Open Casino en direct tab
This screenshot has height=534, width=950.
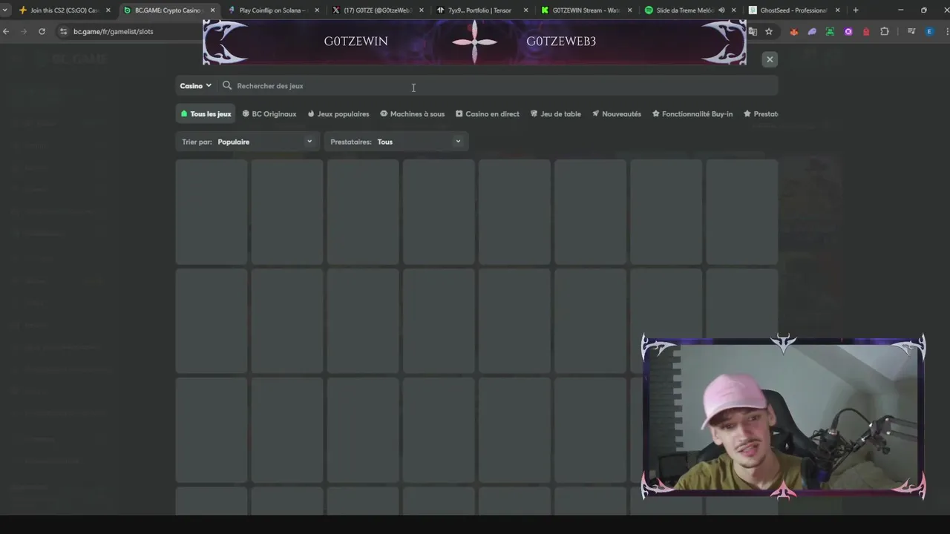pos(488,113)
